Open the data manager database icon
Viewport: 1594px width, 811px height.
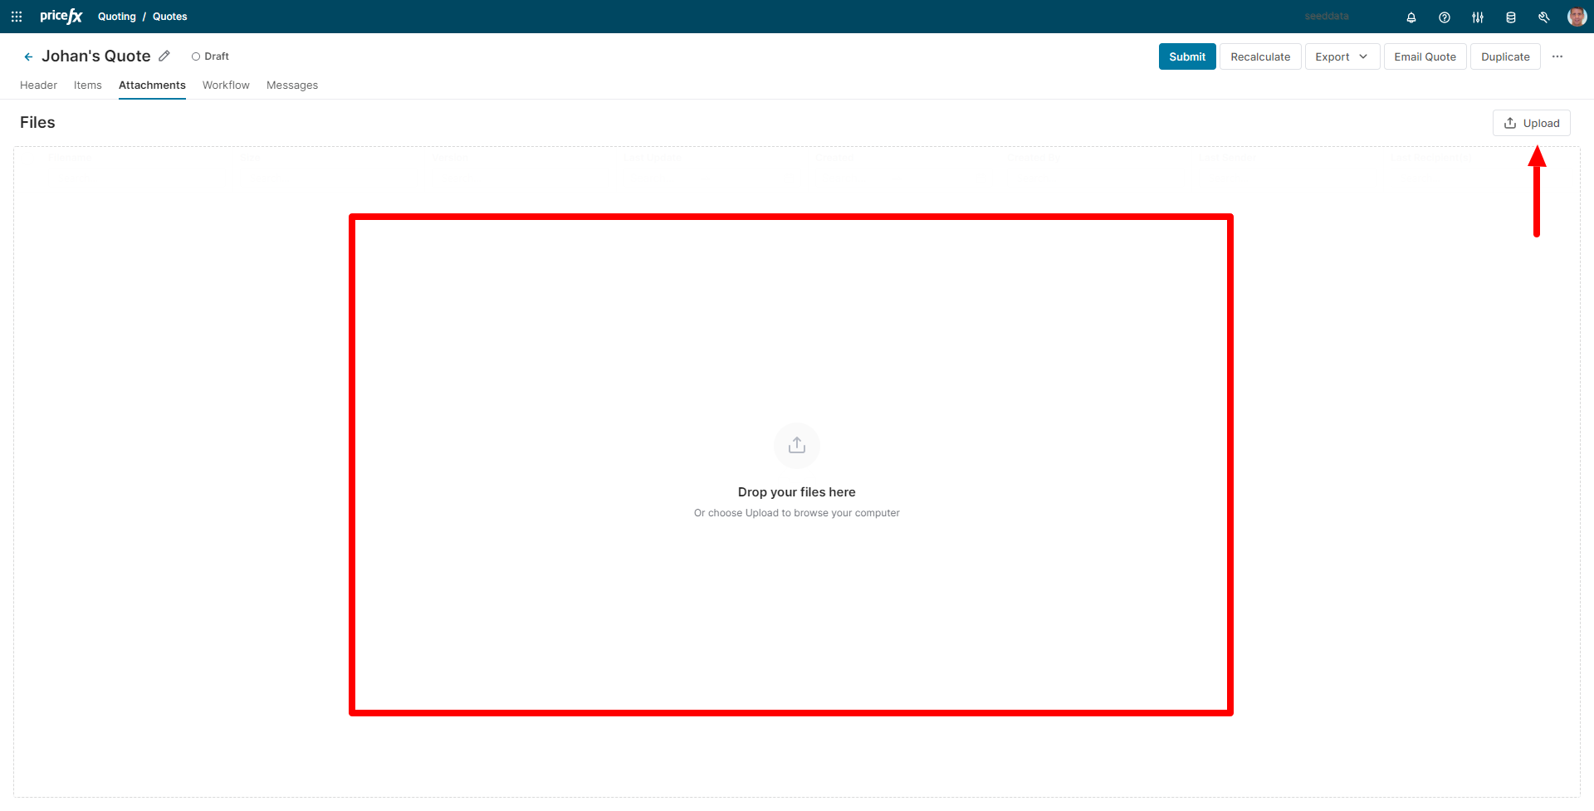pos(1511,17)
